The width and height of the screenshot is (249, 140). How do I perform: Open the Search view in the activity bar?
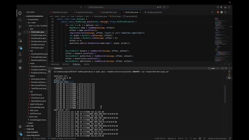(20, 20)
